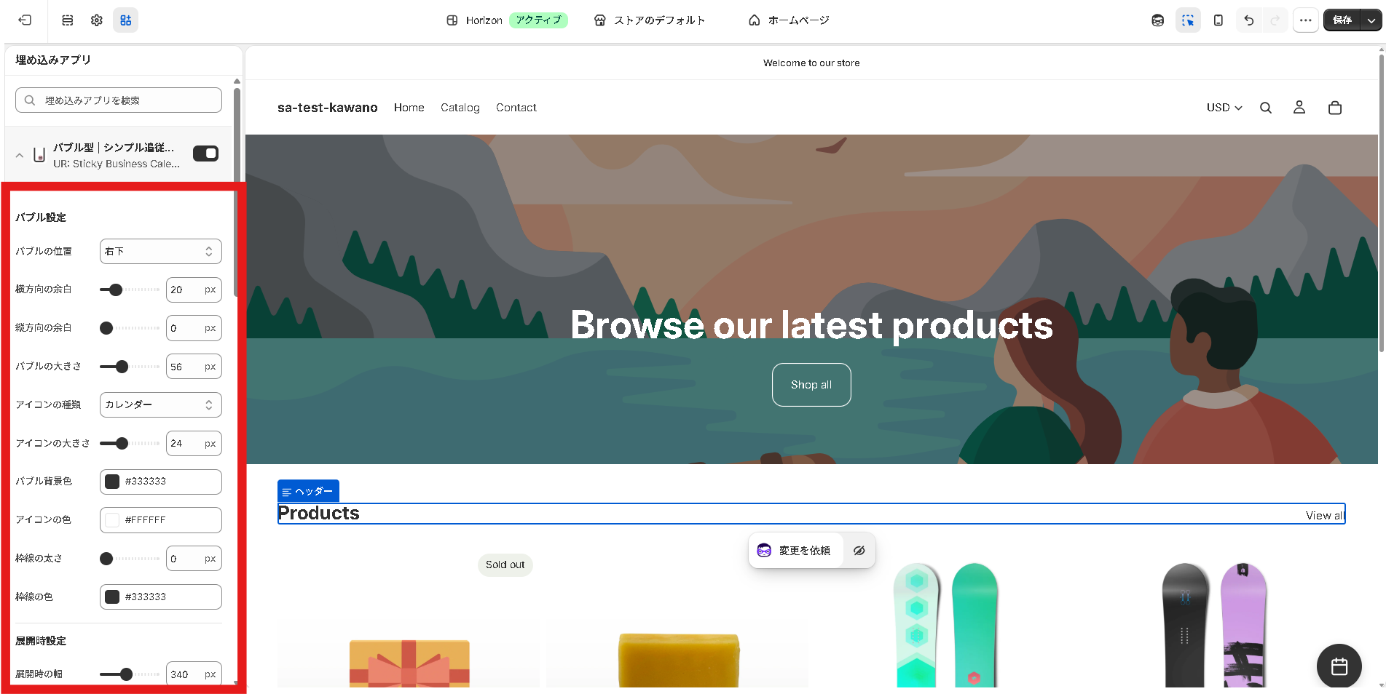The height and width of the screenshot is (694, 1386).
Task: Click the アクティブ status badge
Action: [538, 20]
